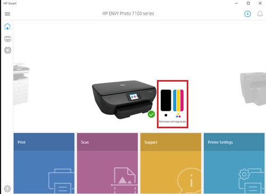
Task: Open notifications bell icon
Action: click(x=260, y=14)
